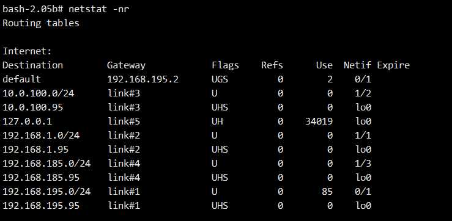This screenshot has height=221, width=452.
Task: Click the 192.168.195.95 destination entry
Action: [41, 206]
